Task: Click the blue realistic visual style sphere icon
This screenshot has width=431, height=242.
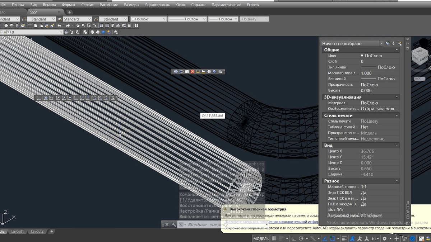Action: click(103, 32)
